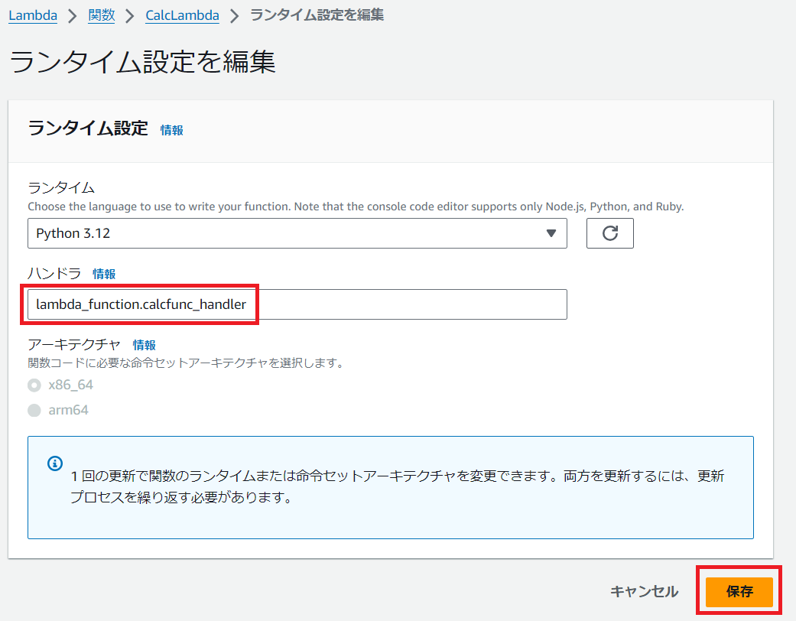The height and width of the screenshot is (621, 796).
Task: Click the refresh icon beside the runtime selector
Action: click(x=609, y=233)
